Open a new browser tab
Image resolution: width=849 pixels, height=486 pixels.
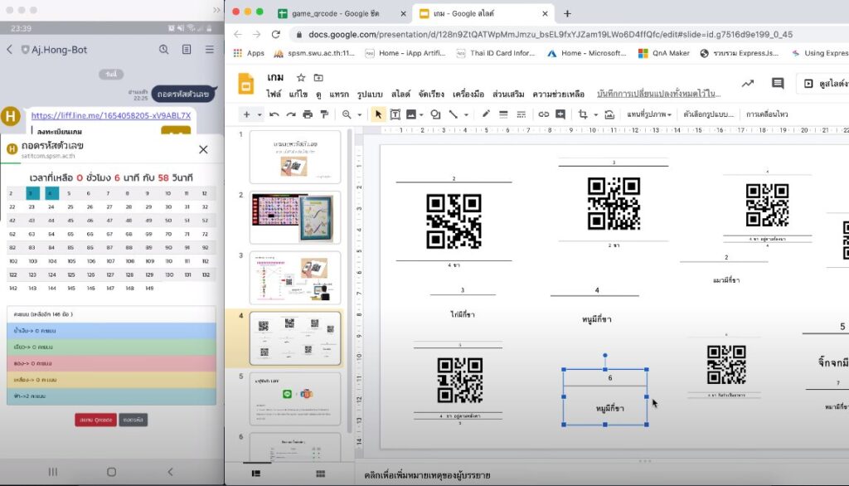tap(567, 13)
